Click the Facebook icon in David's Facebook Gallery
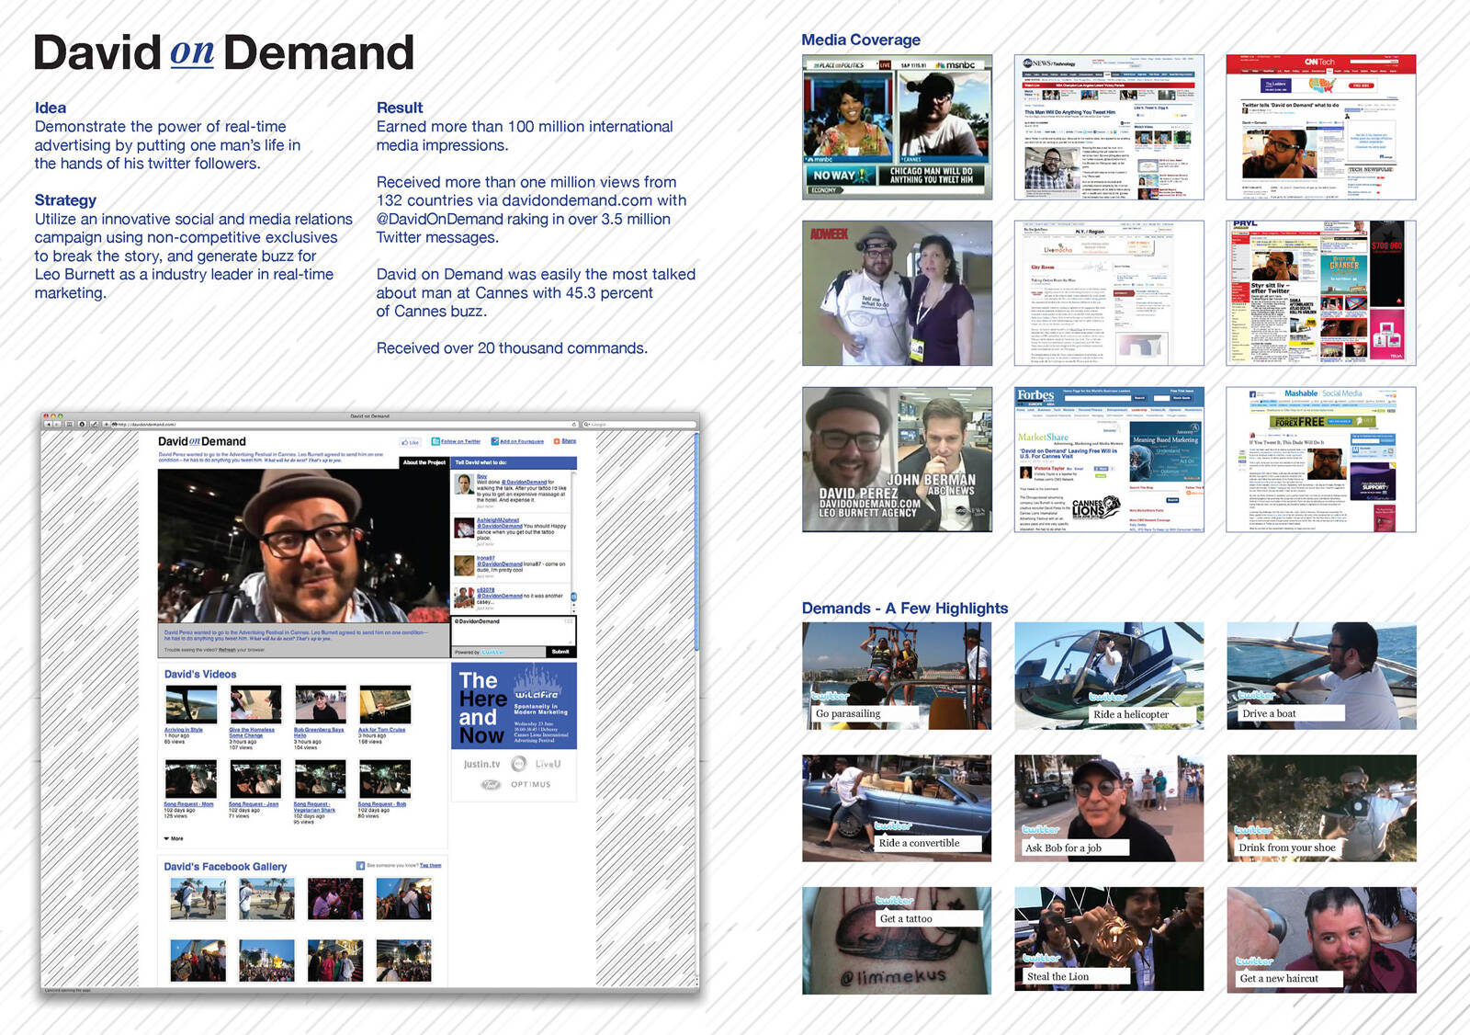 [x=360, y=866]
